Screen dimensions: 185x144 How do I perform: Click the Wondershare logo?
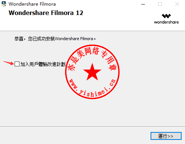point(166,19)
